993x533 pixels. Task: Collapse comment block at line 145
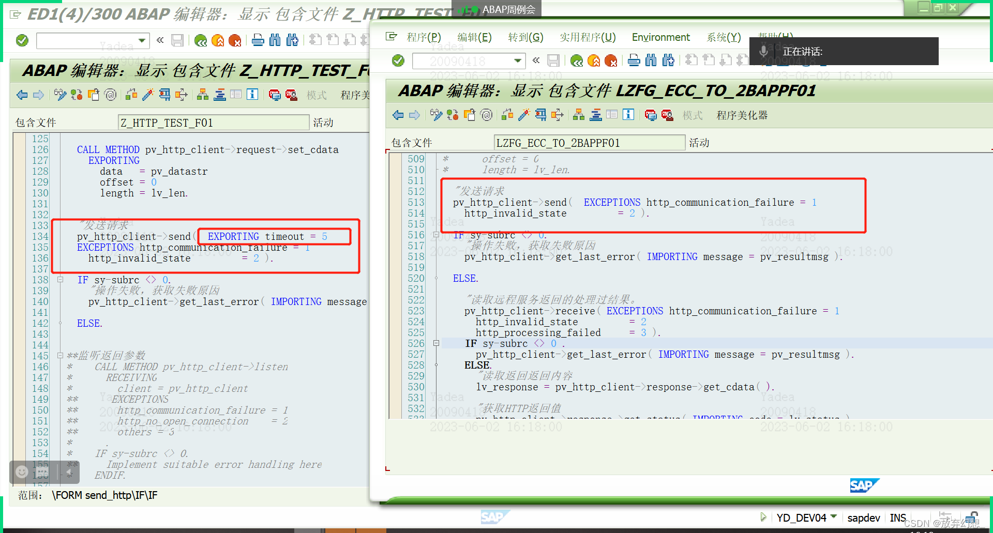point(61,356)
